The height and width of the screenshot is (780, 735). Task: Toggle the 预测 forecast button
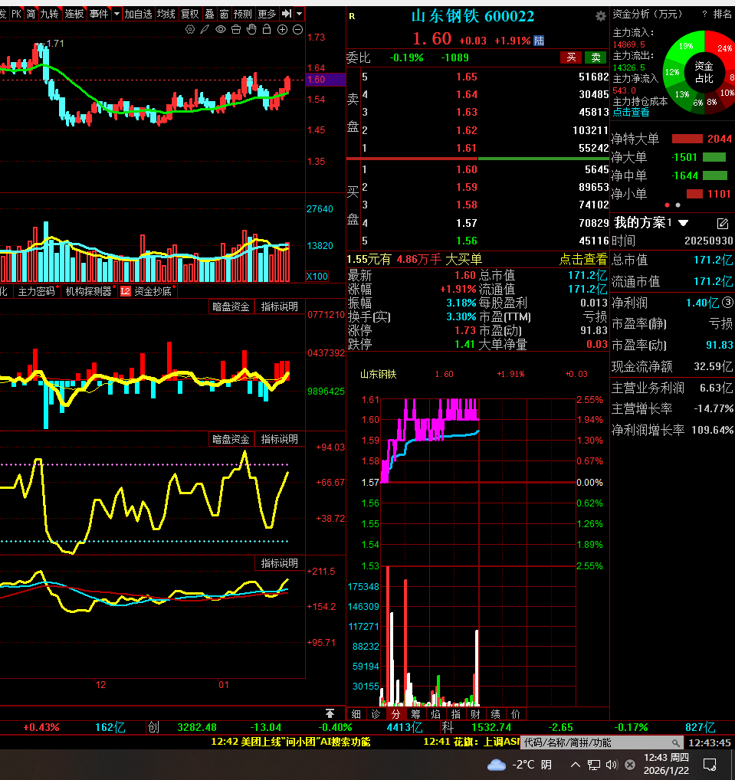243,14
